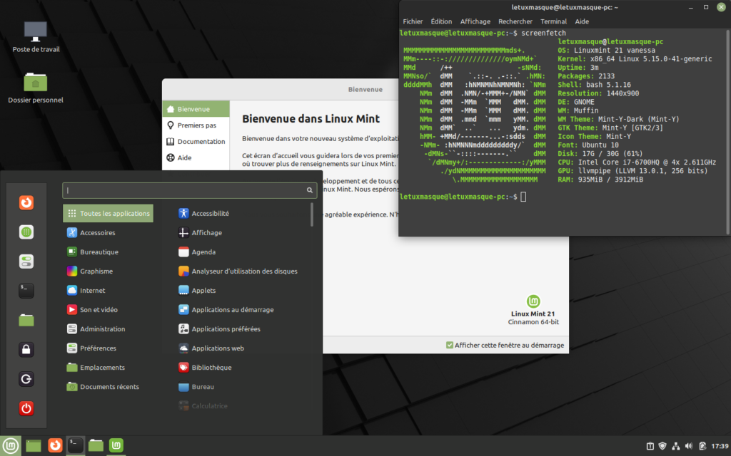
Task: Open Aide menu in the terminal
Action: pyautogui.click(x=582, y=21)
